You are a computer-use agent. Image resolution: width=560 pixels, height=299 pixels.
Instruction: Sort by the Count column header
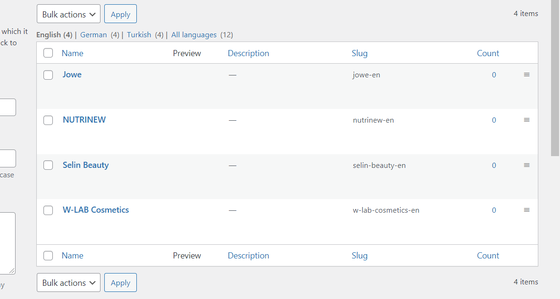pyautogui.click(x=487, y=53)
